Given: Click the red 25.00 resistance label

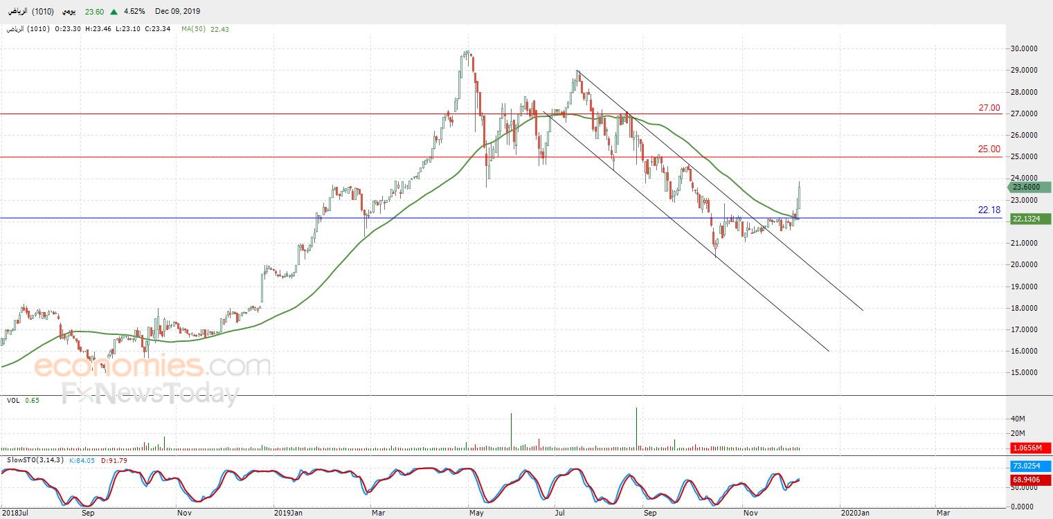Looking at the screenshot, I should 989,149.
